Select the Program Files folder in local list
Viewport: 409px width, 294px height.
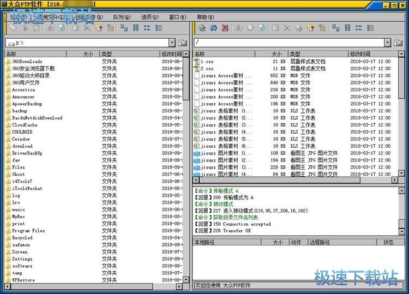28,231
